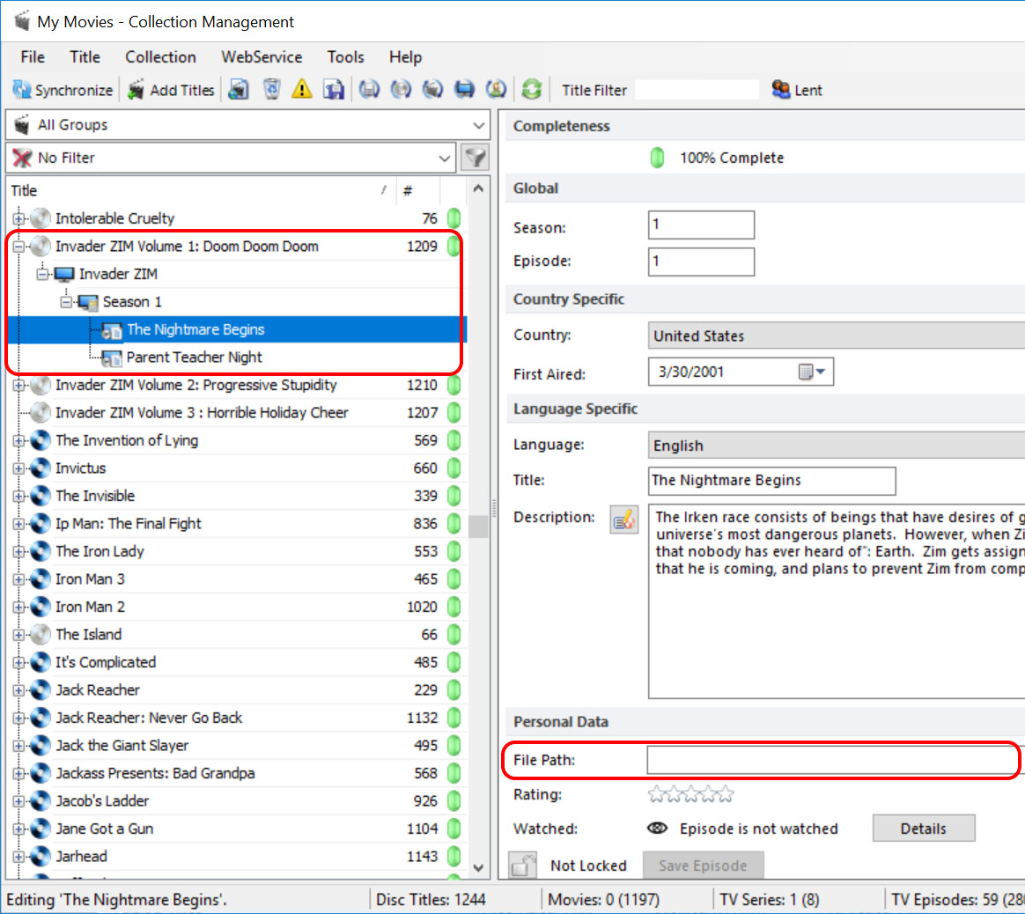The width and height of the screenshot is (1025, 914).
Task: Click the title list scrollbar thumb
Action: 478,527
